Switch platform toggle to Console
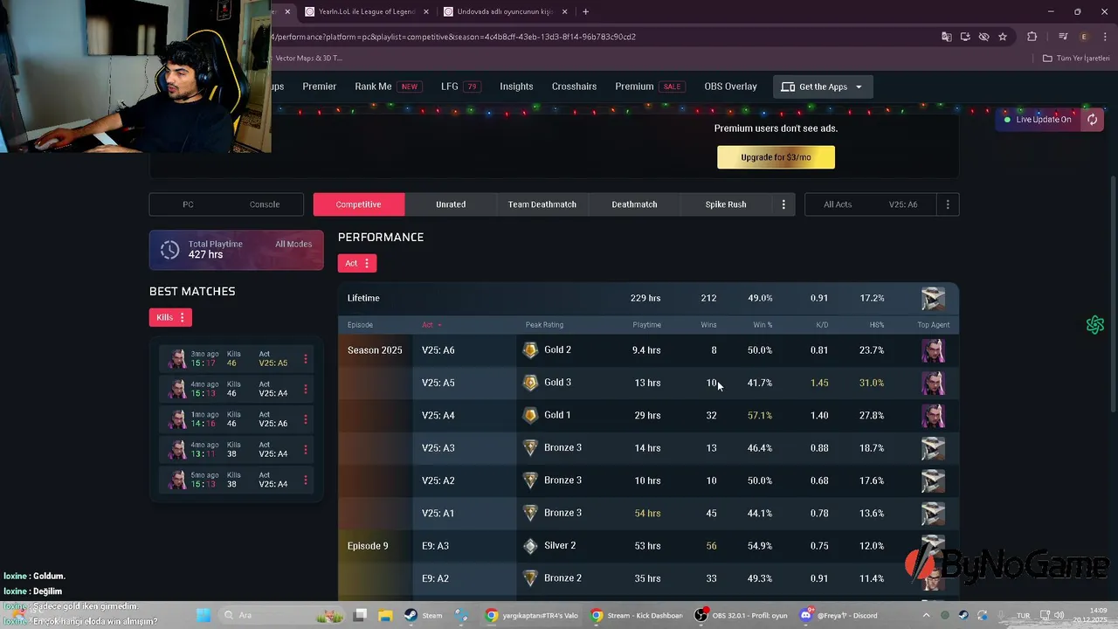The width and height of the screenshot is (1118, 629). 265,204
